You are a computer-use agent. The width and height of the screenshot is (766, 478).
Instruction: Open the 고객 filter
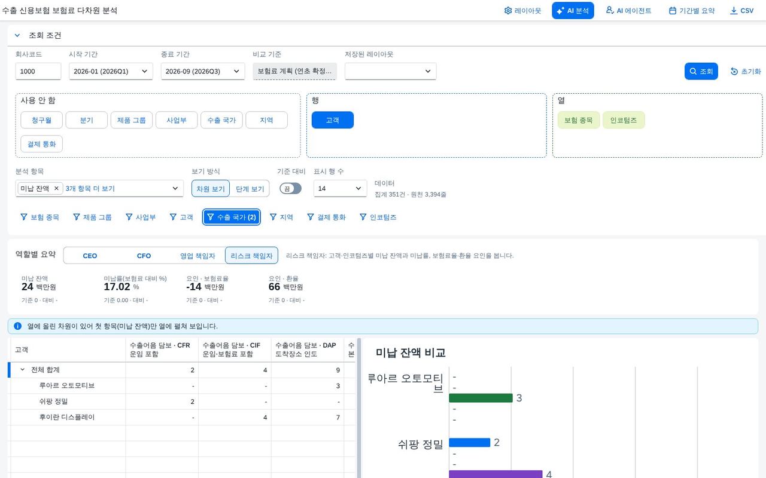(x=181, y=217)
